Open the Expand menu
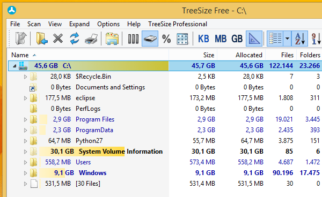 pyautogui.click(x=79, y=24)
